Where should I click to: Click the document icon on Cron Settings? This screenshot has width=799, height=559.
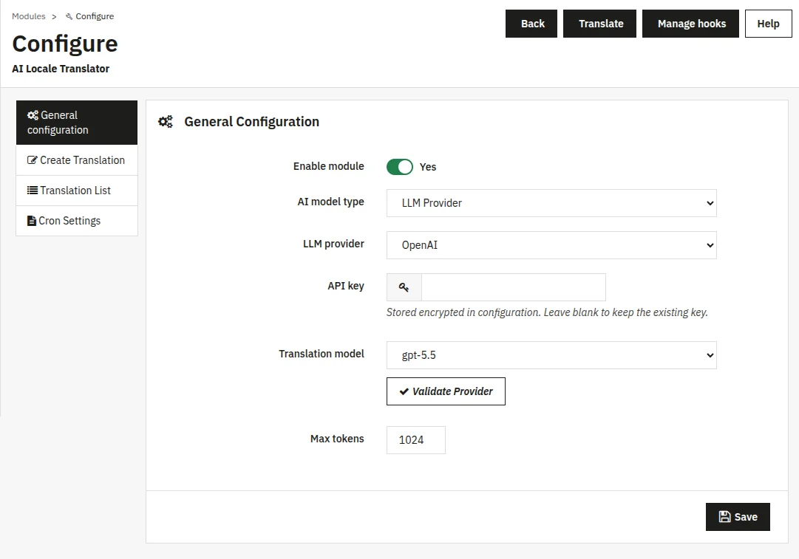32,221
